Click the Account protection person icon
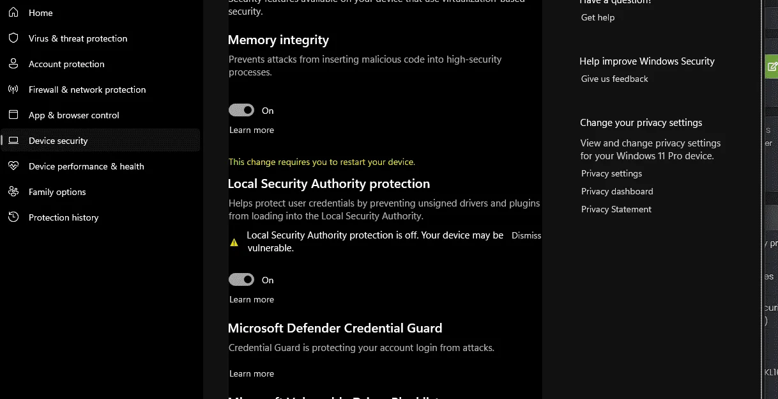778x399 pixels. [x=13, y=64]
